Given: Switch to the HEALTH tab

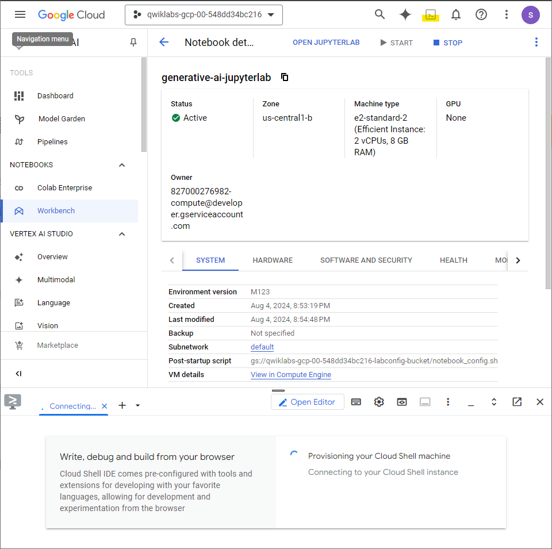Looking at the screenshot, I should point(454,260).
